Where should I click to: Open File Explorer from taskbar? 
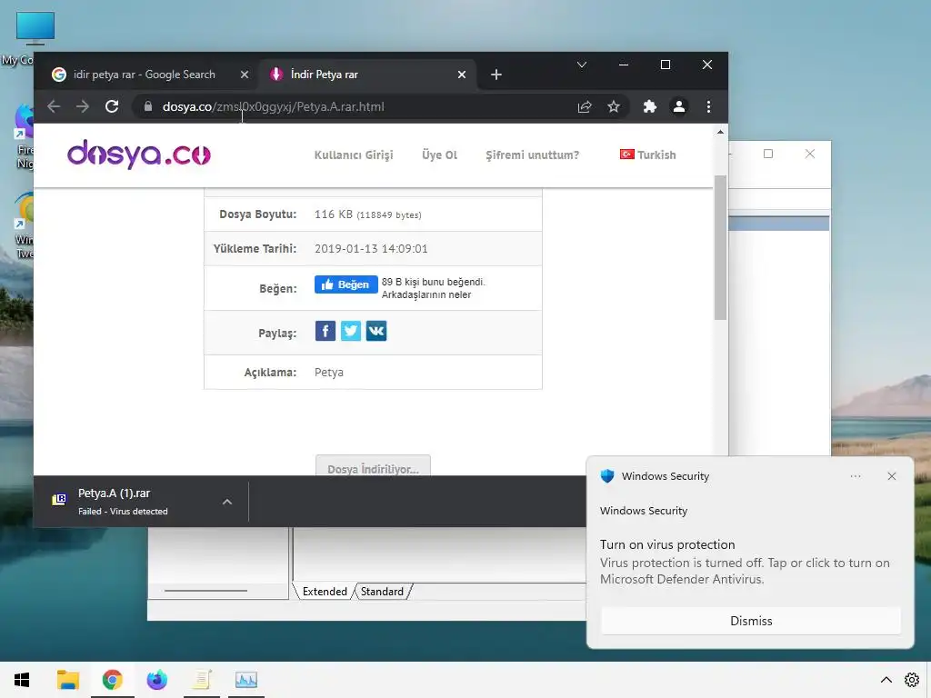pyautogui.click(x=67, y=680)
